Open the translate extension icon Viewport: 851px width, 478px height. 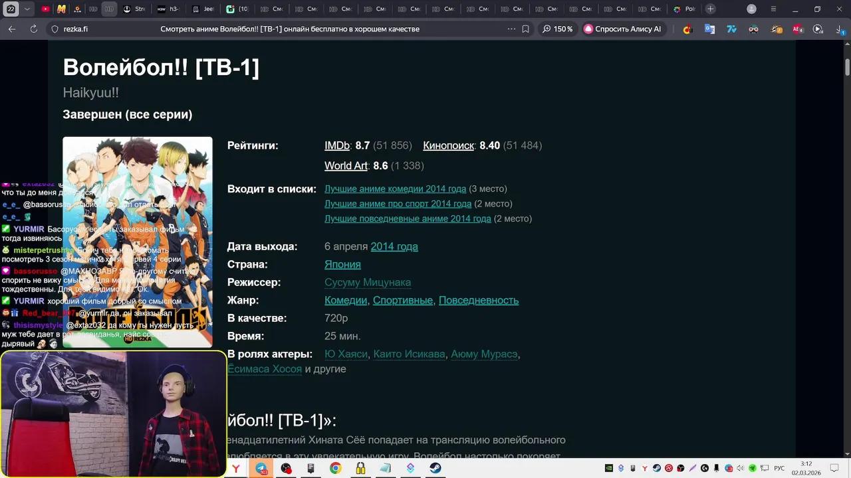pyautogui.click(x=709, y=29)
